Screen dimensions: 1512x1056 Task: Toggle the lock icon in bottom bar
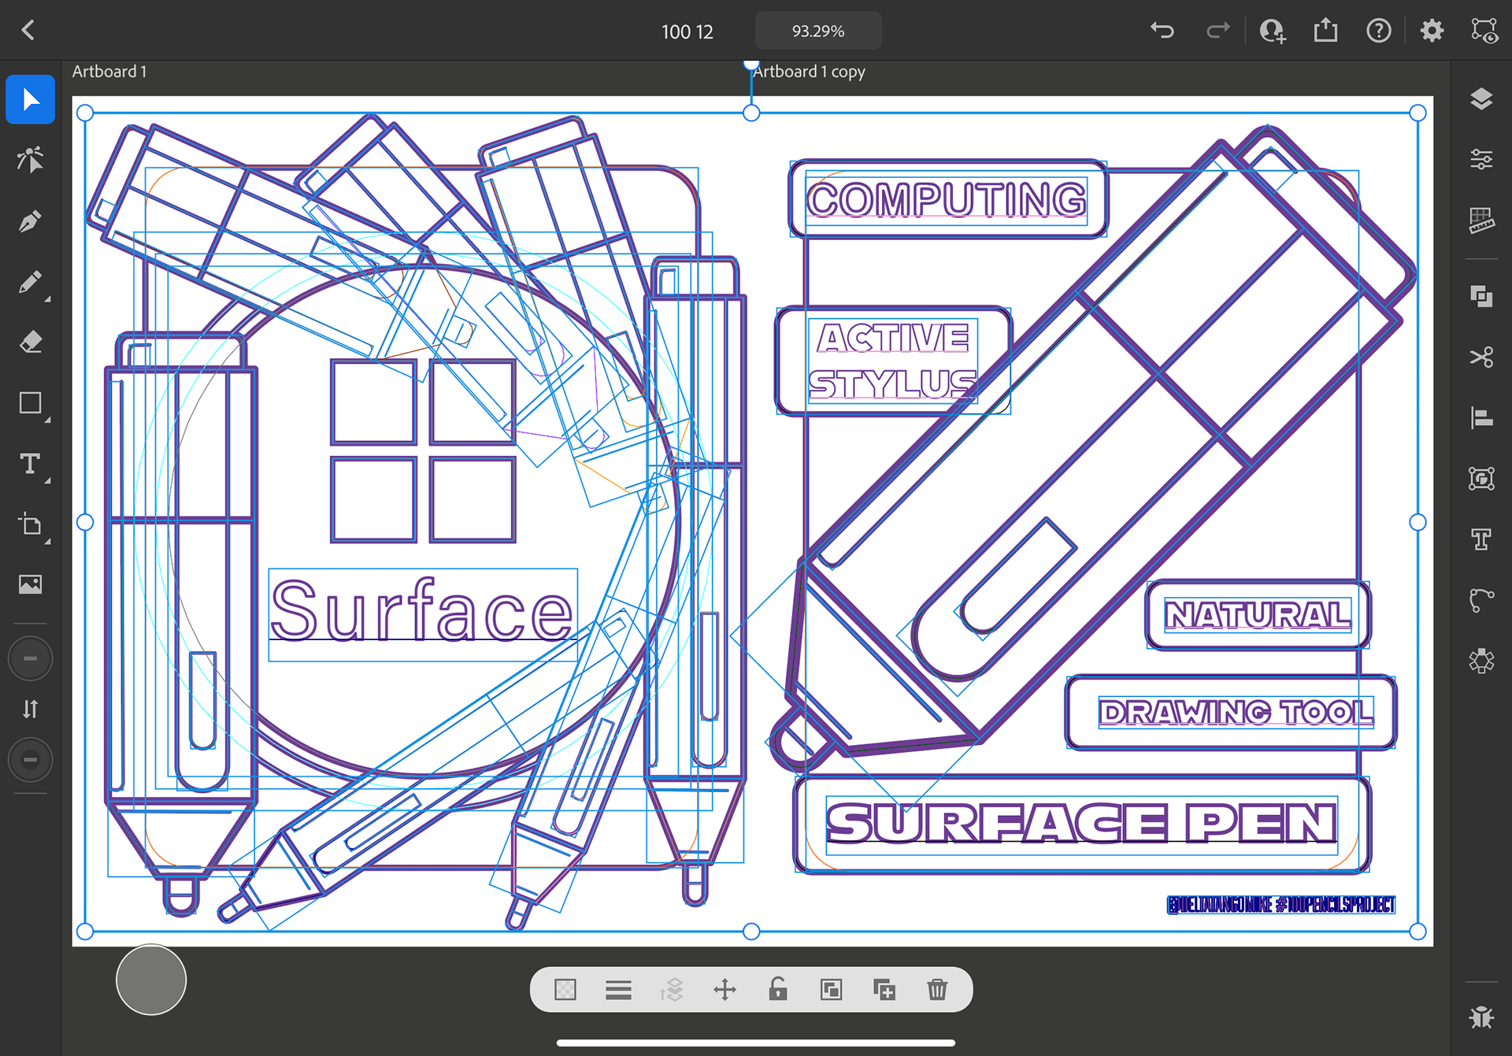[778, 988]
